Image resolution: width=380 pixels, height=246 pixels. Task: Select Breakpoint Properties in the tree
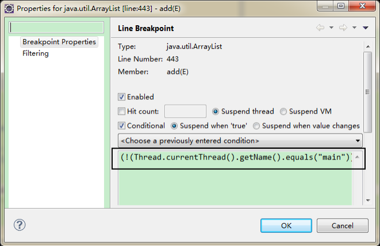click(x=59, y=42)
